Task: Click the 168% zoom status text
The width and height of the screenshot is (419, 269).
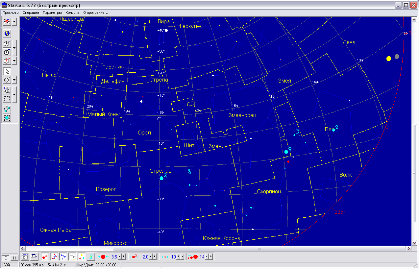Action: [6, 265]
